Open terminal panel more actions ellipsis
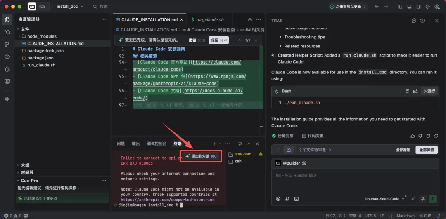The image size is (446, 219). [x=228, y=144]
